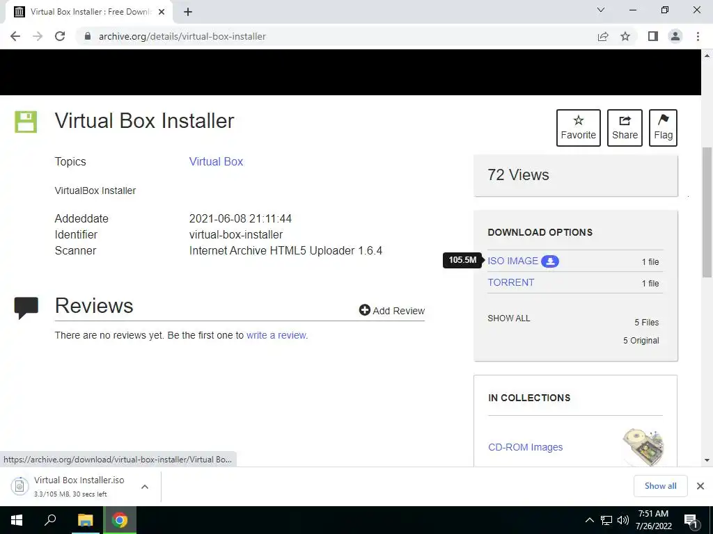Viewport: 713px width, 534px height.
Task: View site security lock info
Action: (x=87, y=36)
